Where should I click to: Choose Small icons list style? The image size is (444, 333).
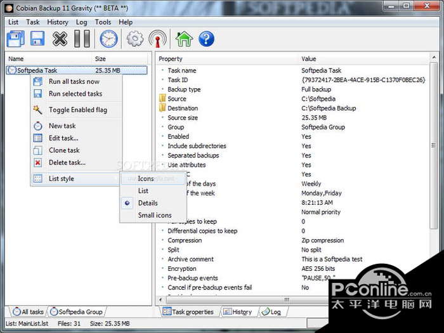[x=155, y=215]
